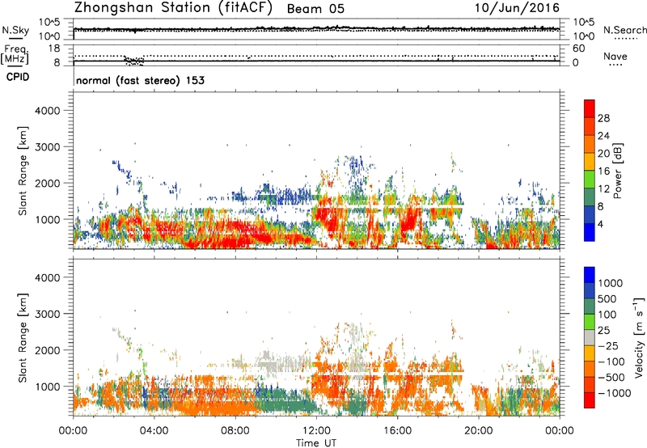Click the gray band of the velocity colorbar
The image size is (647, 448).
tap(590, 338)
